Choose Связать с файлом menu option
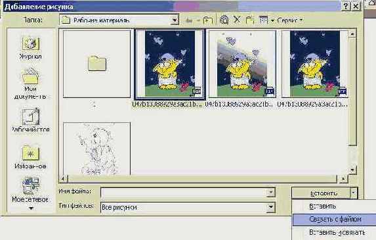 point(335,220)
